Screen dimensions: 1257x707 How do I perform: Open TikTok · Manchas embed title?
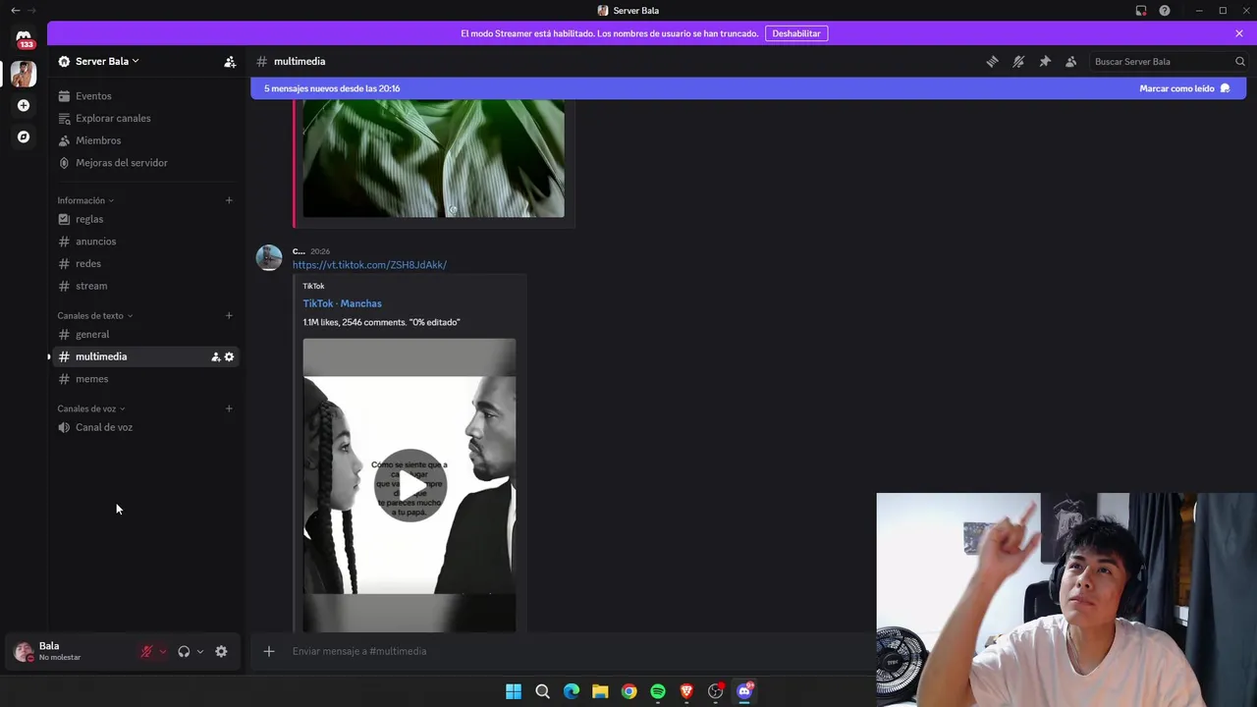click(342, 303)
